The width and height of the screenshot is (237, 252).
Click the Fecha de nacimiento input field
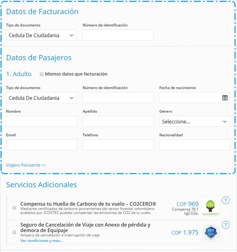[x=195, y=98]
